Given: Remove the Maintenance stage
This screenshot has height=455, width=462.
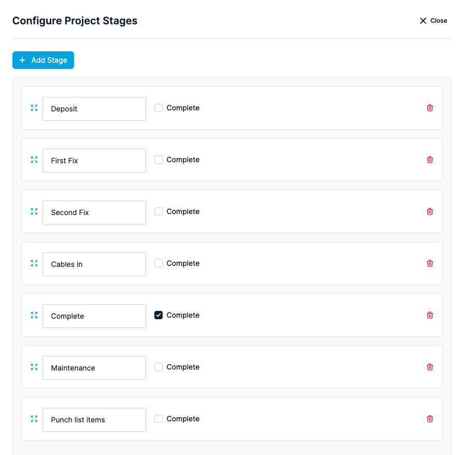Looking at the screenshot, I should tap(429, 367).
